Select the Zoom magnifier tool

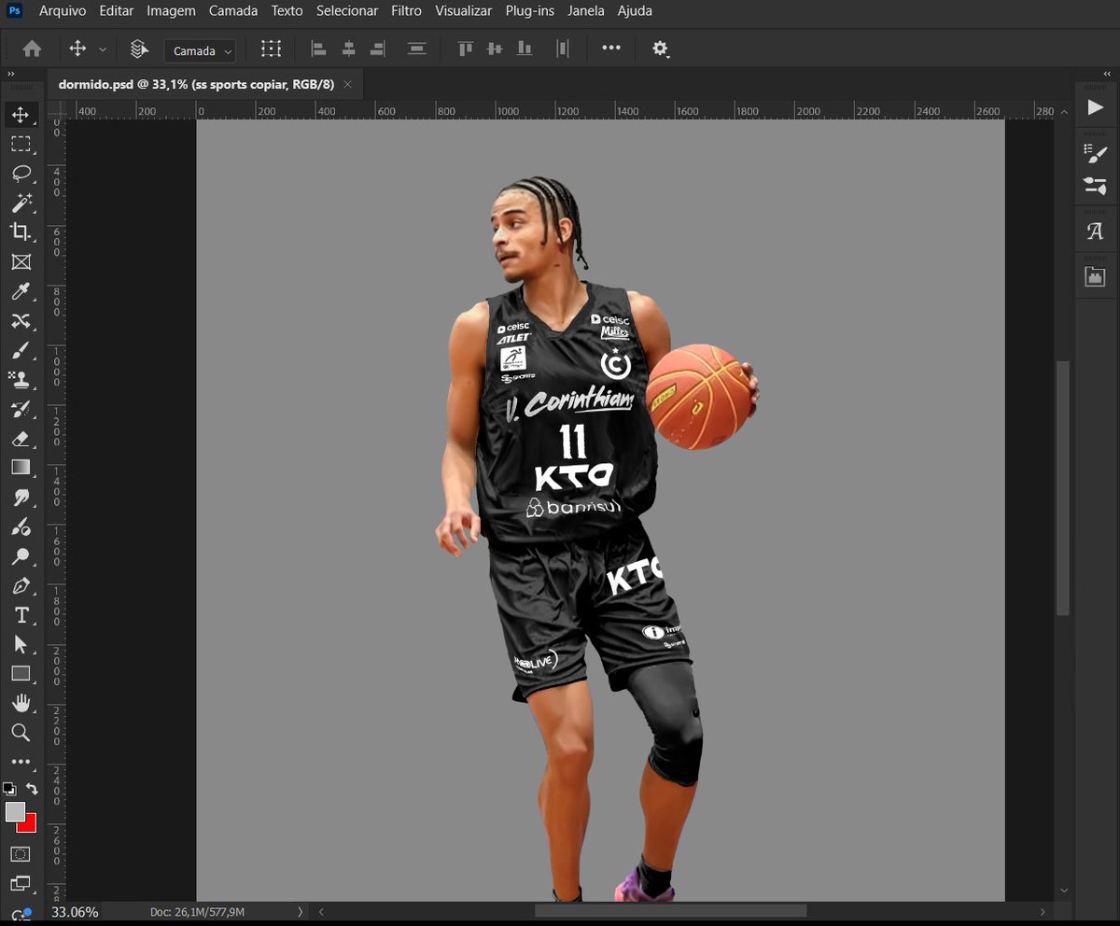point(21,733)
